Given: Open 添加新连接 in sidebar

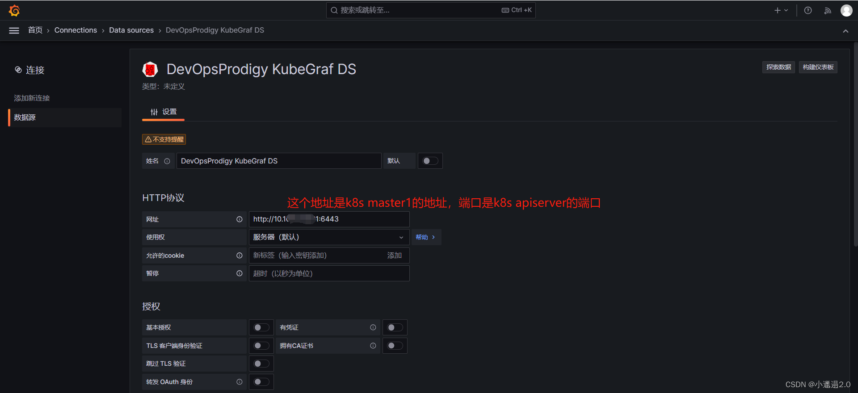Looking at the screenshot, I should tap(32, 98).
